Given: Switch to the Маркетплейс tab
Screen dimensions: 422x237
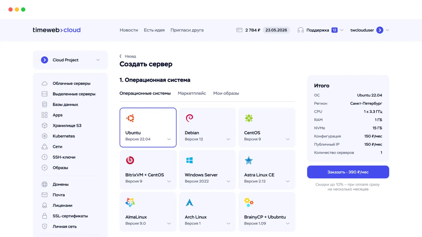Looking at the screenshot, I should pos(192,93).
